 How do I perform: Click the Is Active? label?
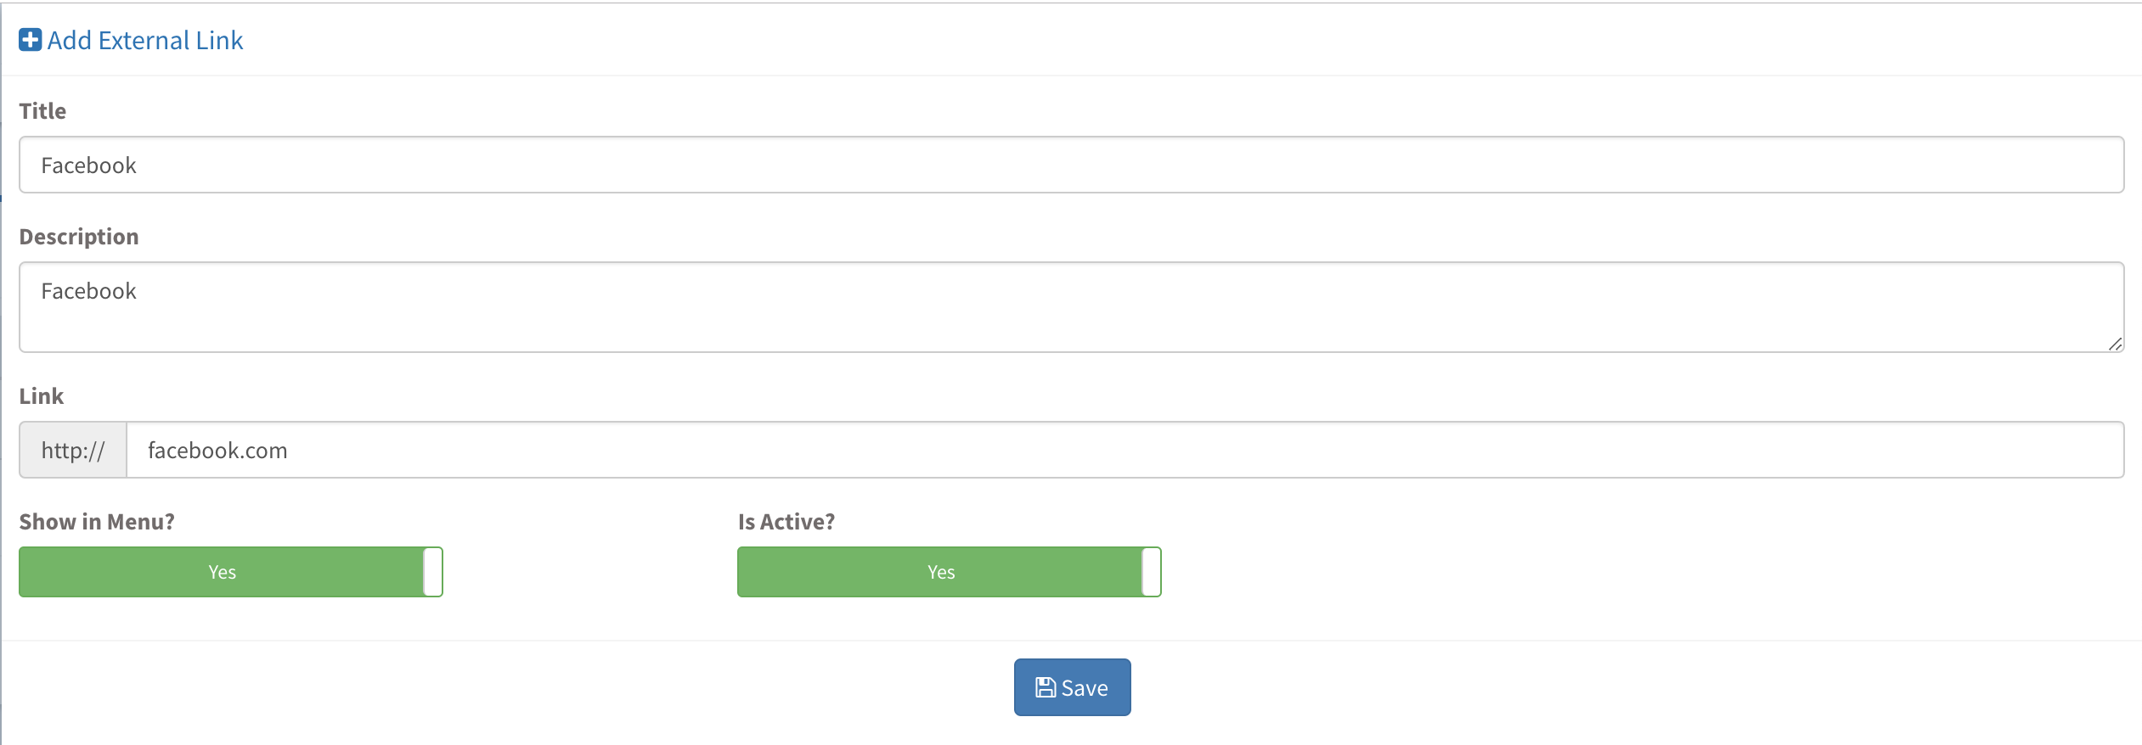pyautogui.click(x=786, y=522)
